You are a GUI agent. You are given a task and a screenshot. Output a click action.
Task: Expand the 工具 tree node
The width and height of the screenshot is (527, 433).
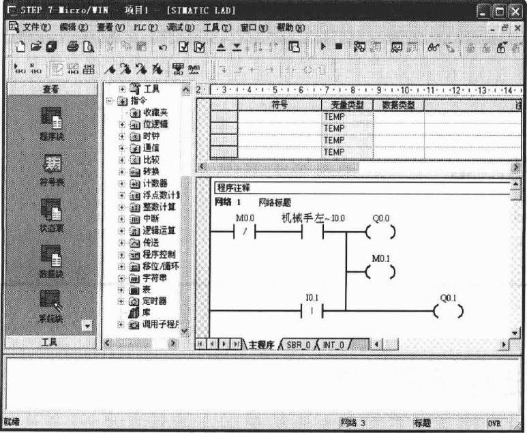pyautogui.click(x=122, y=89)
